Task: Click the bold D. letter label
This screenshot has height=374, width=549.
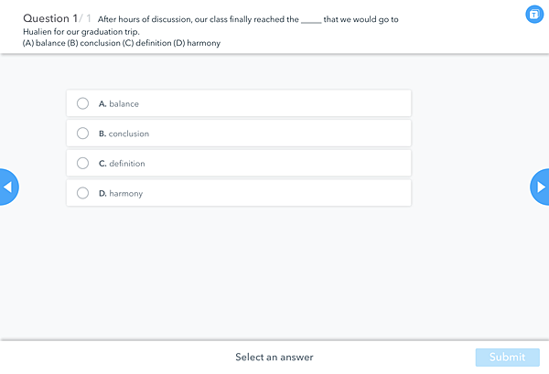Action: (x=102, y=194)
